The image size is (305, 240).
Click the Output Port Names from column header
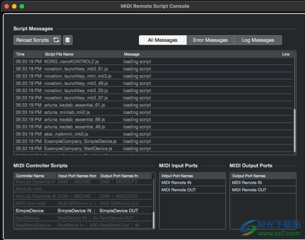(125, 176)
